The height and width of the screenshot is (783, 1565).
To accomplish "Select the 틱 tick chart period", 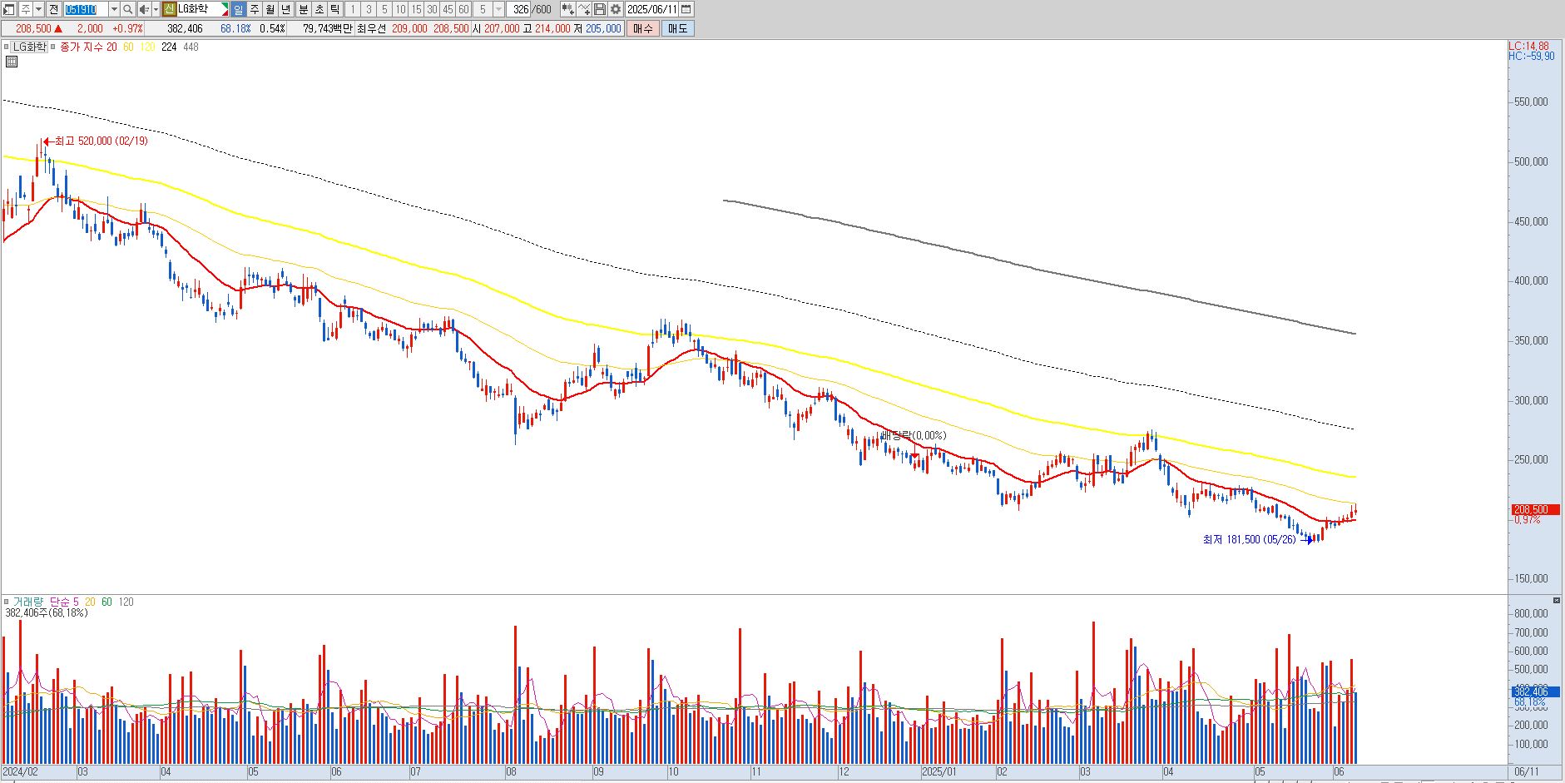I will (334, 9).
